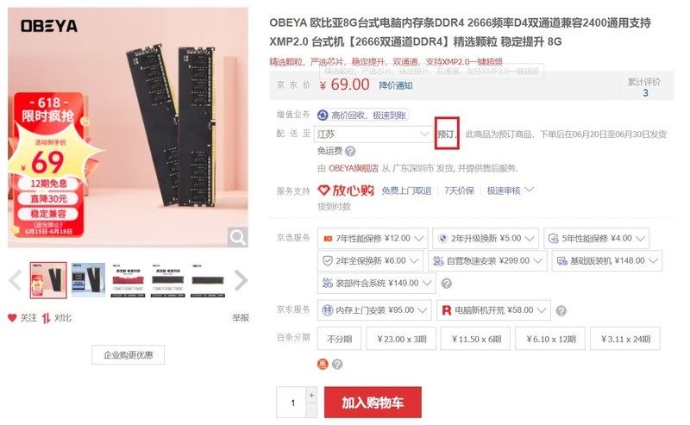Open the 江苏 delivery region dropdown
The image size is (690, 425).
(373, 134)
